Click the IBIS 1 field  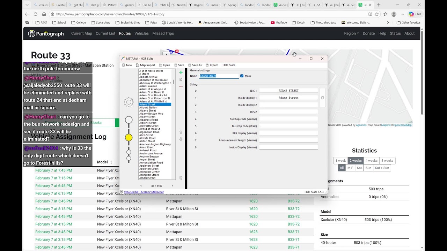[x=288, y=91]
